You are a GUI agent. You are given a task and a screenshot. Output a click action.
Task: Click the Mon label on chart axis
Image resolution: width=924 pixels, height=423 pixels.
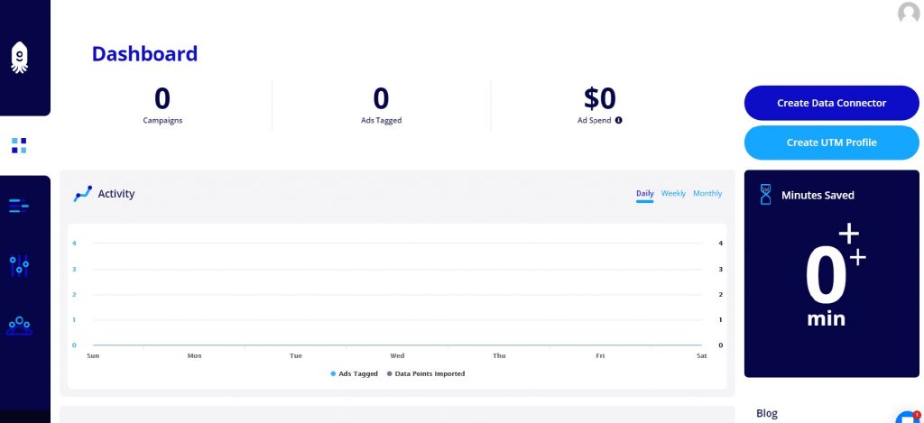[195, 356]
